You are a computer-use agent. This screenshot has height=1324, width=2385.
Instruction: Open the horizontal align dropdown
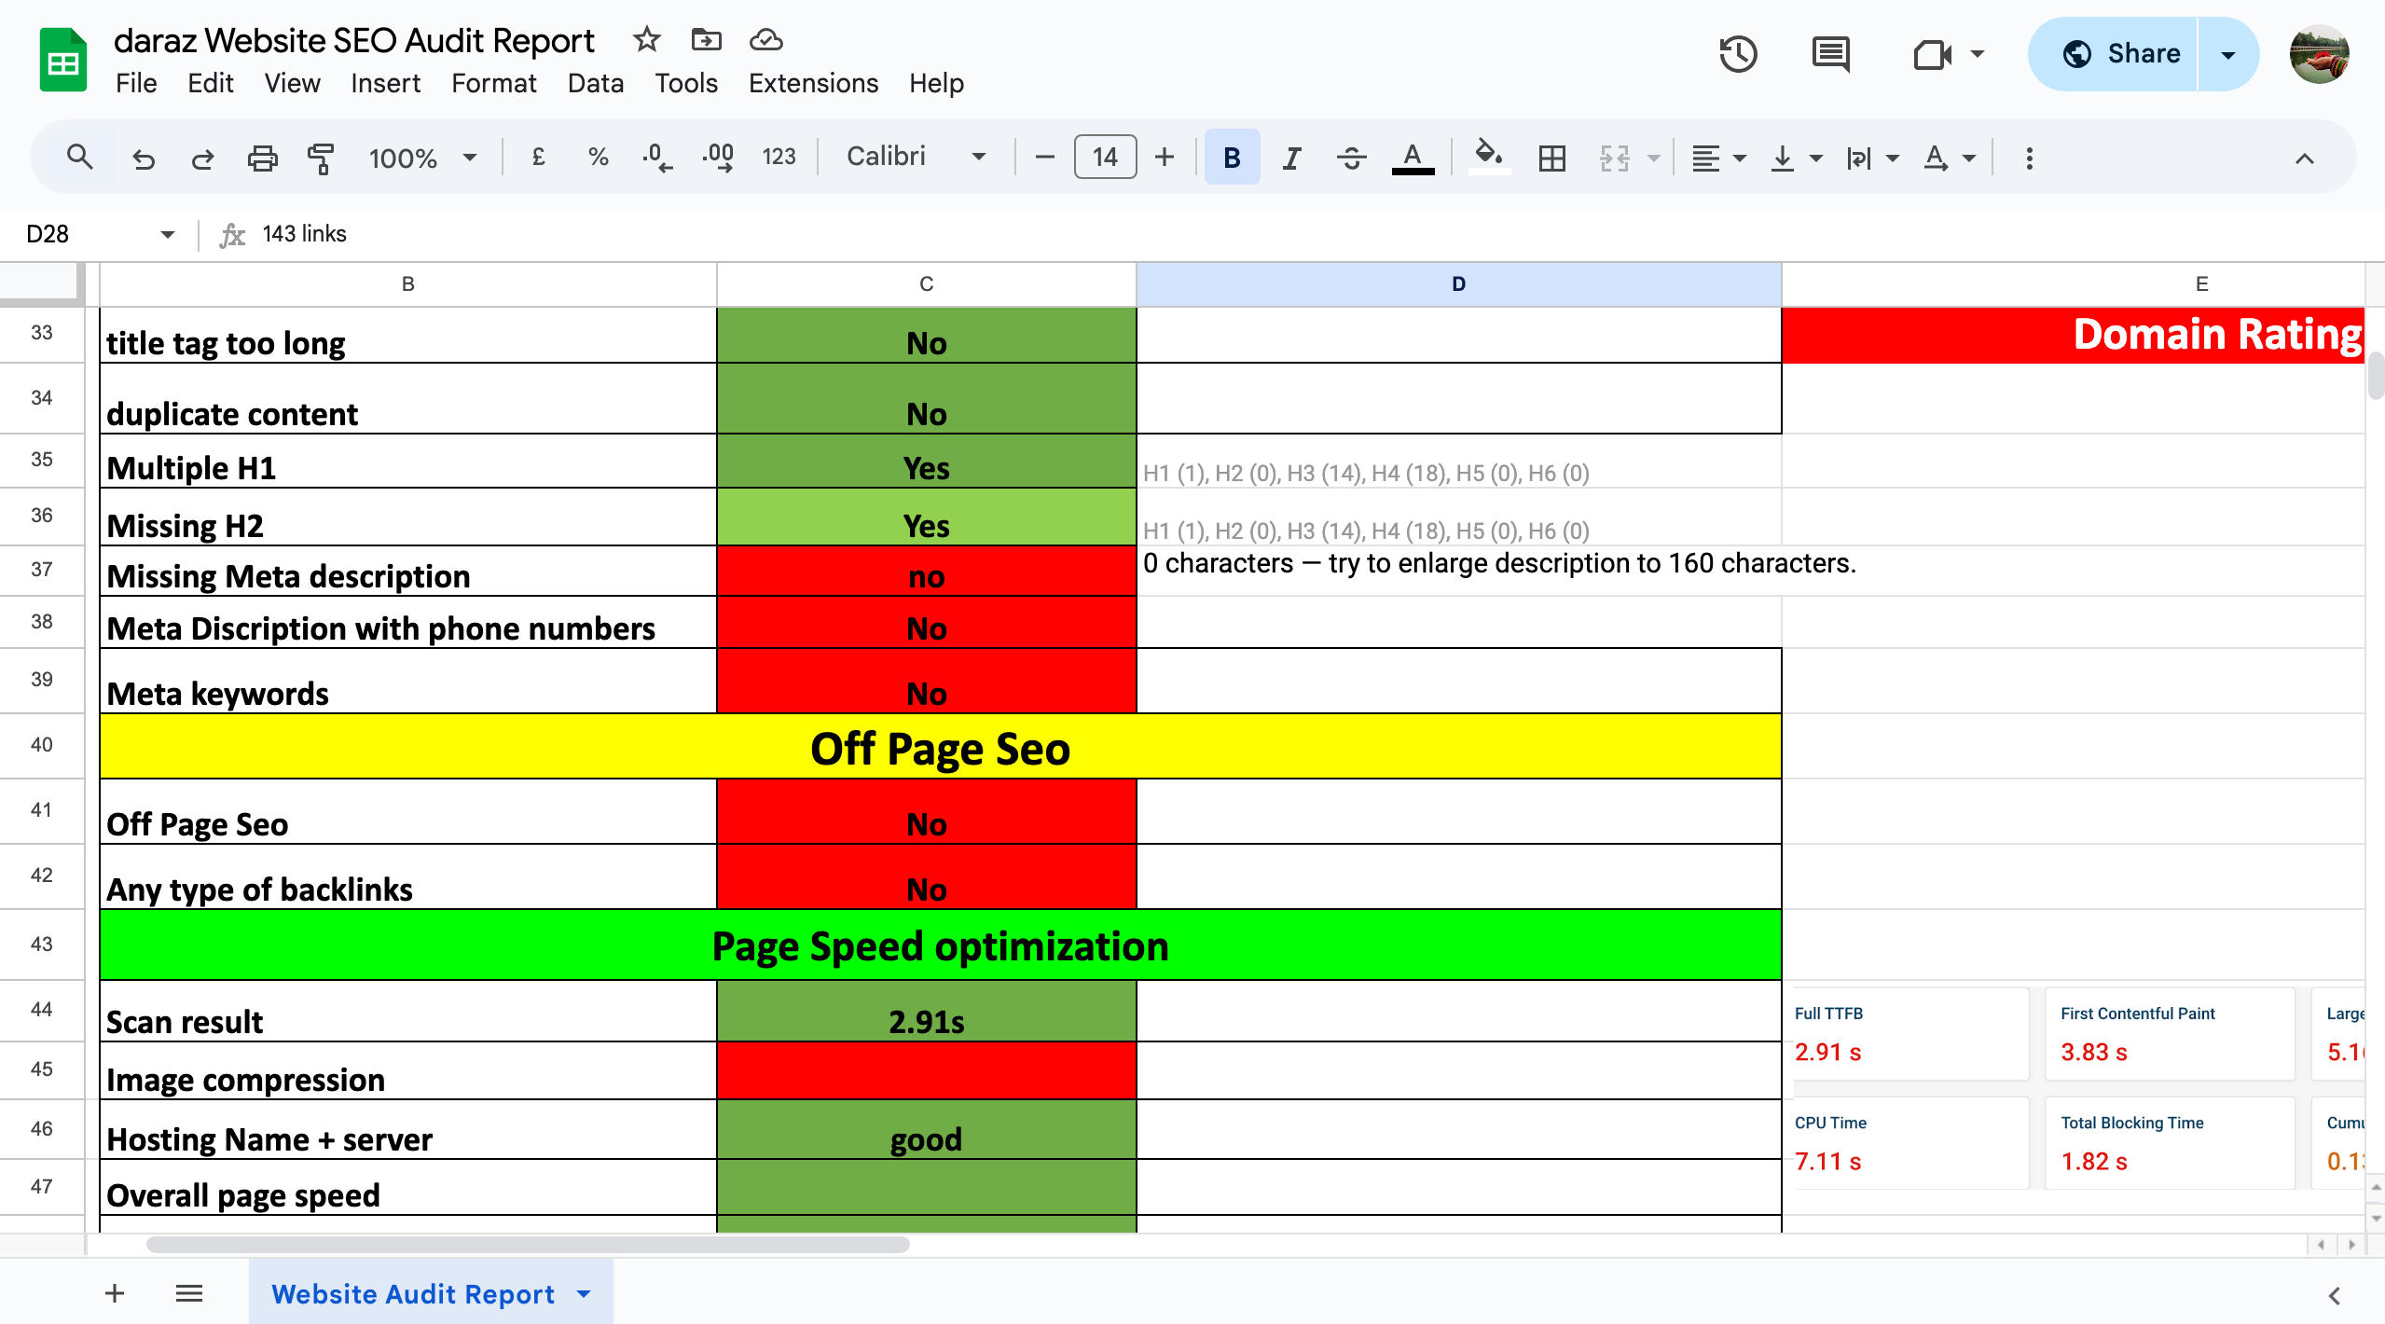click(x=1716, y=157)
